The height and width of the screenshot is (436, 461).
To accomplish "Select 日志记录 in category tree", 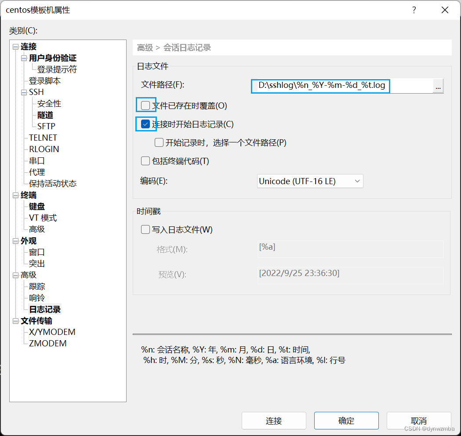I will point(45,309).
